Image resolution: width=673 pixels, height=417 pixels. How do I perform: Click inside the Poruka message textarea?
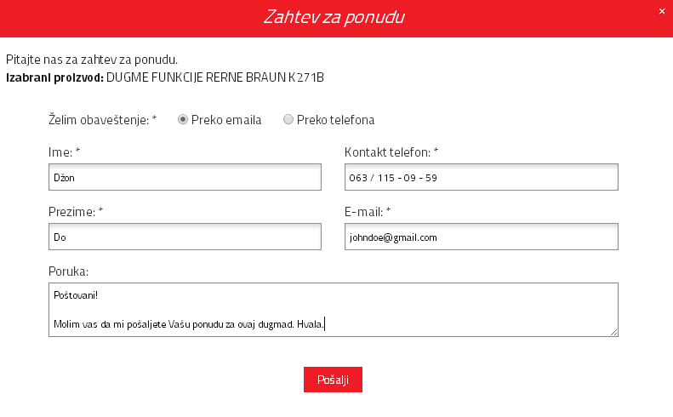pyautogui.click(x=334, y=310)
